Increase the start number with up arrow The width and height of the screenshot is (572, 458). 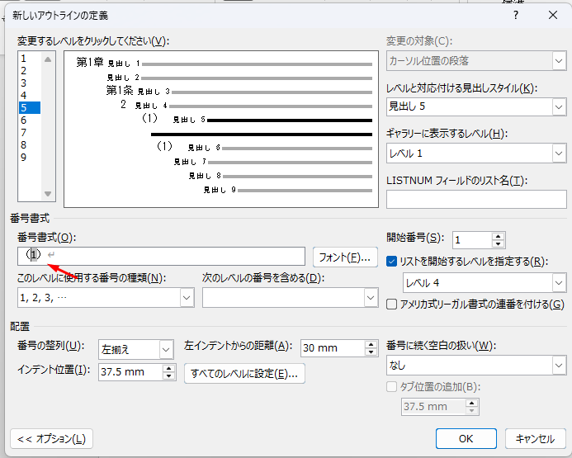(498, 235)
